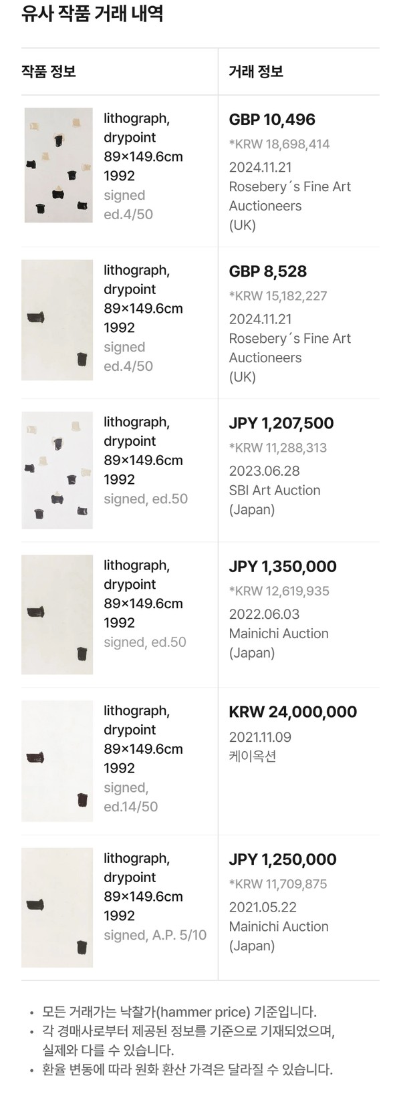Image resolution: width=401 pixels, height=1100 pixels.
Task: Select the 유사 작품 거래 내역 heading
Action: 92,14
